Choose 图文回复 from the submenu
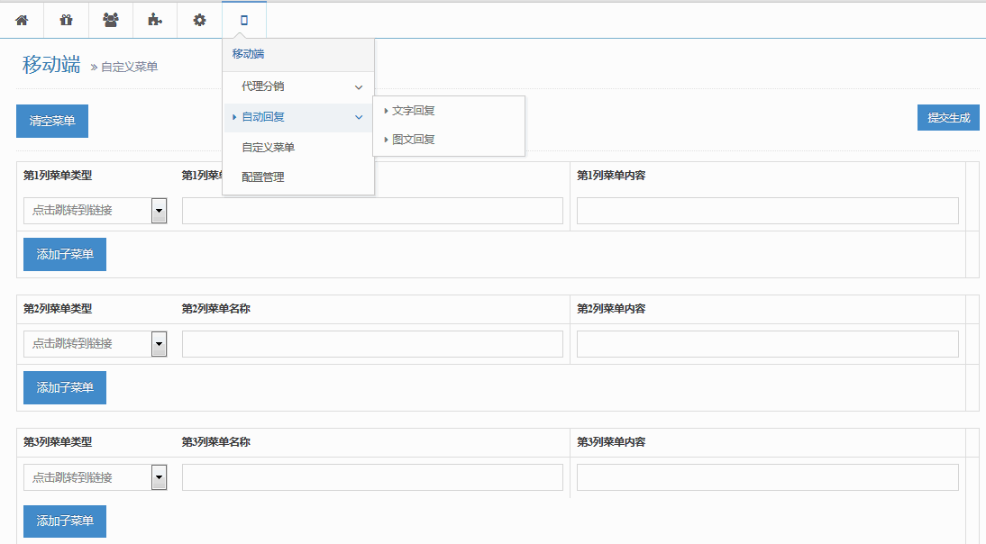Screen dimensions: 986x544 click(x=414, y=140)
